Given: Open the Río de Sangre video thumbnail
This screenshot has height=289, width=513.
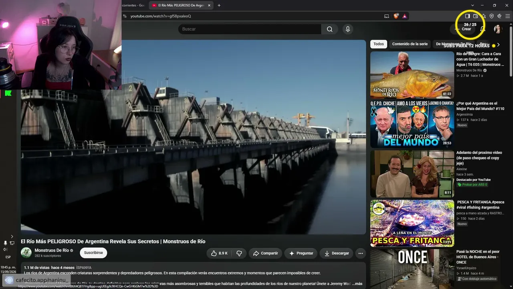Looking at the screenshot, I should [x=412, y=75].
